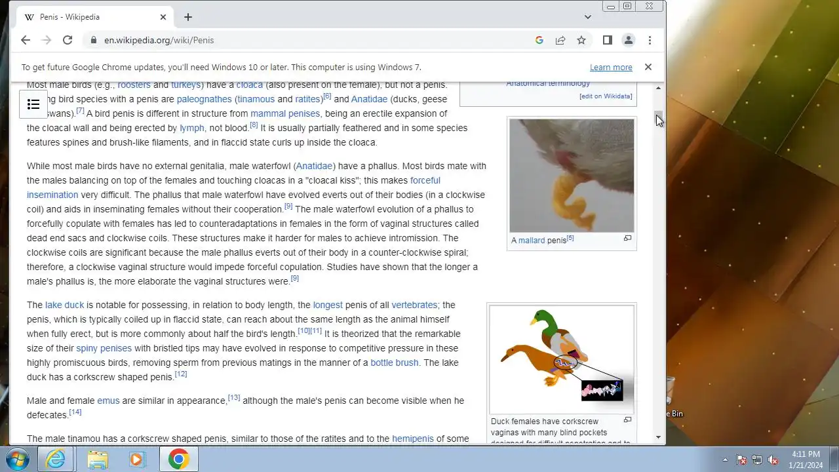Viewport: 839px width, 472px height.
Task: Enlarge the duck diagram via expand icon
Action: pyautogui.click(x=627, y=420)
